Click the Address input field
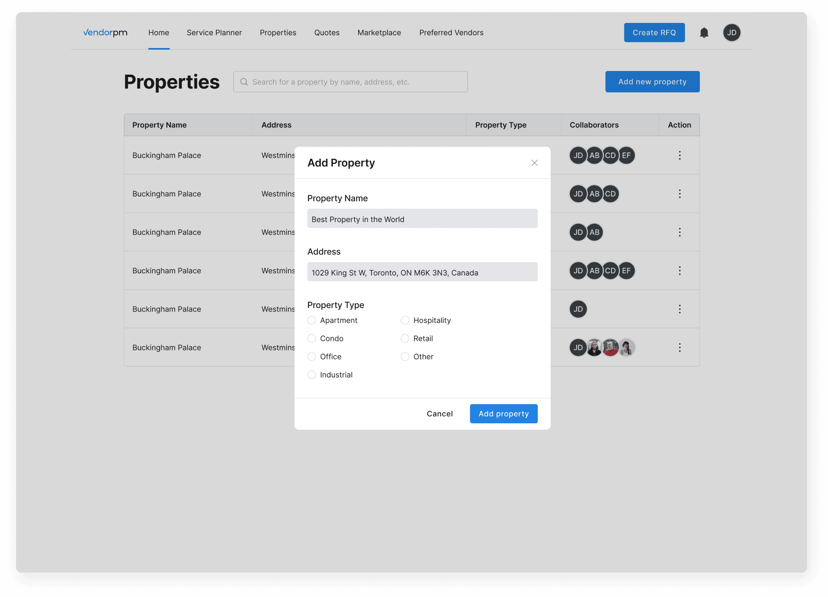The width and height of the screenshot is (828, 597). pyautogui.click(x=422, y=272)
